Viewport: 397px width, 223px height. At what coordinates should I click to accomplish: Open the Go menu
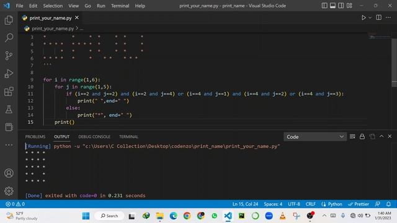click(x=87, y=6)
